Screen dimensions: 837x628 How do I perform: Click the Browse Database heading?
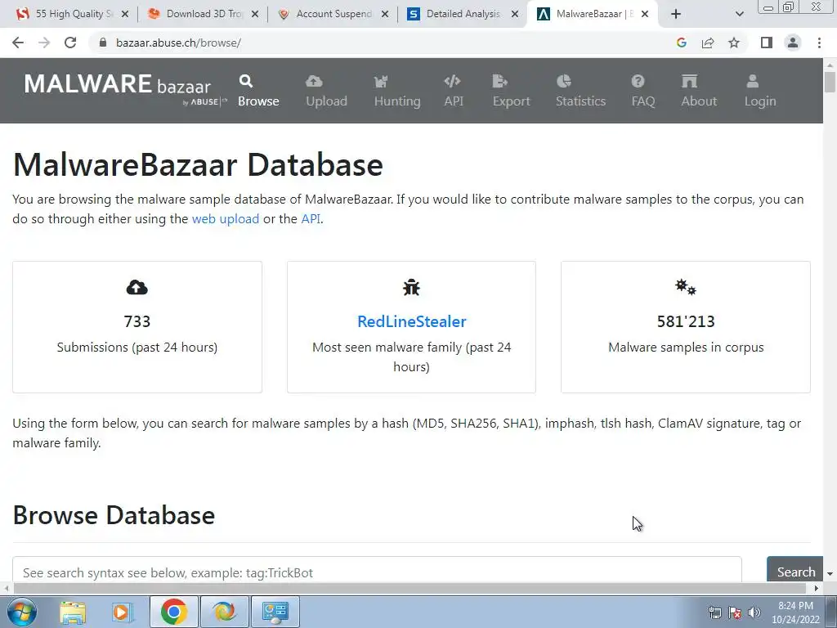(x=114, y=515)
